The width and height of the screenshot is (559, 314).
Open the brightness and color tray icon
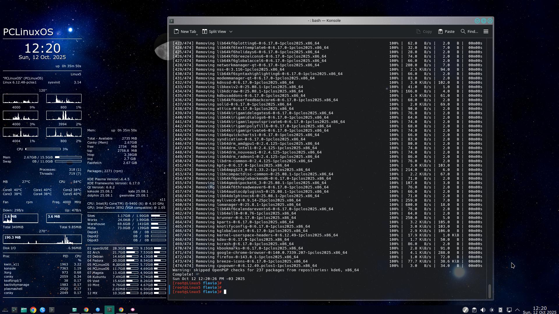coord(492,310)
